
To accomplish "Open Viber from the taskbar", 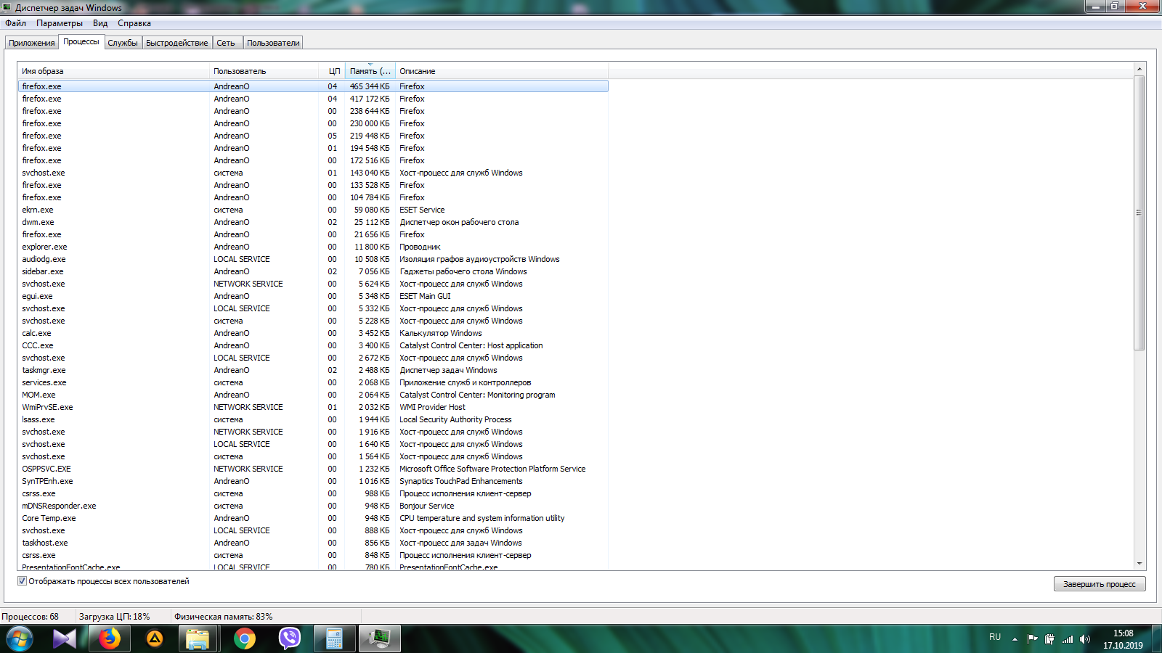I will (290, 639).
